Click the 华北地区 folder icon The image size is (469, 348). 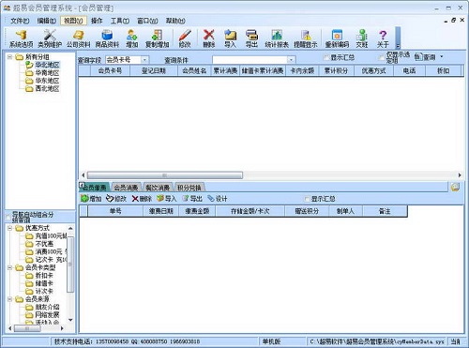click(x=29, y=65)
